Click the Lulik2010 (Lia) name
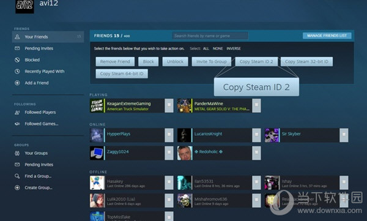 (121, 199)
